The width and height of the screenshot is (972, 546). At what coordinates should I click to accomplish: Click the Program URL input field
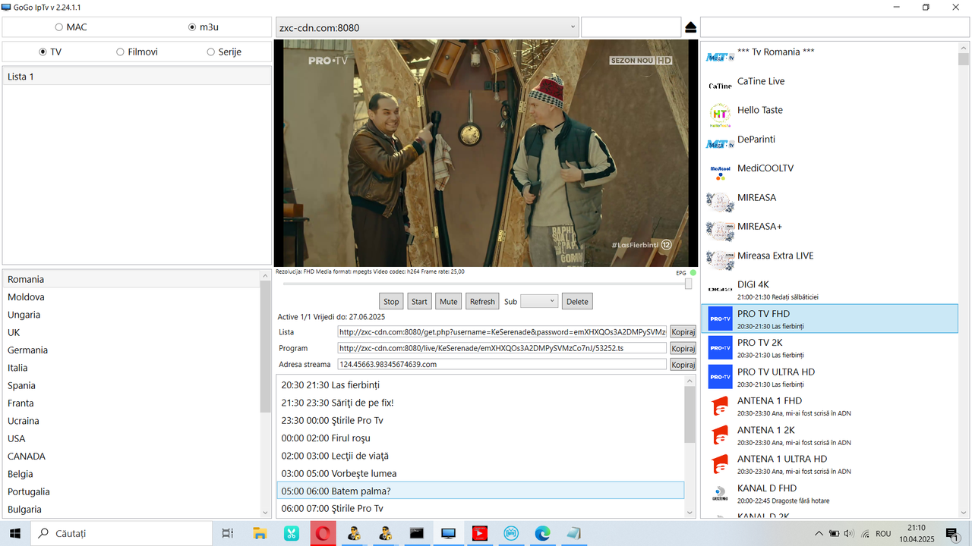[x=502, y=348]
